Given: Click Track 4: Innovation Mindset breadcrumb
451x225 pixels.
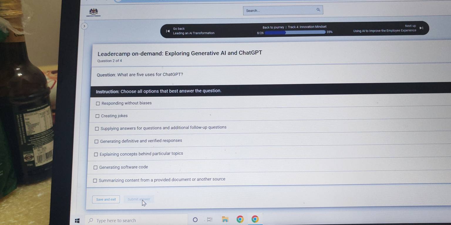Looking at the screenshot, I should click(x=307, y=27).
